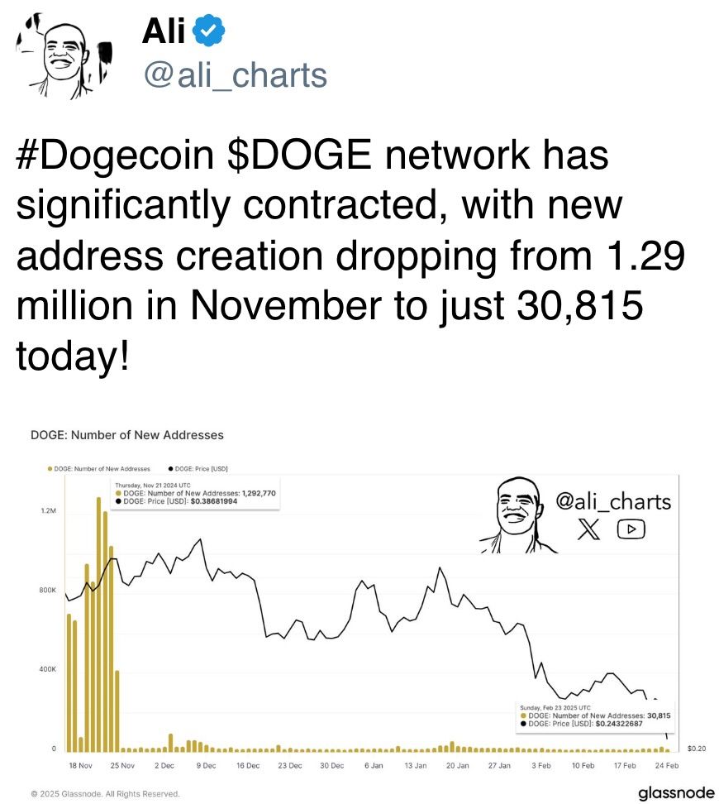Click the YouTube play icon in watermark
This screenshot has width=719, height=804.
[631, 529]
